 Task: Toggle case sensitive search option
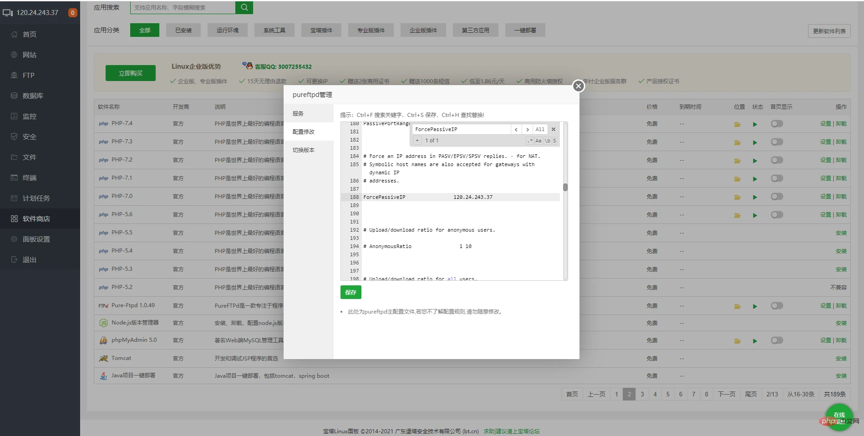[x=539, y=141]
